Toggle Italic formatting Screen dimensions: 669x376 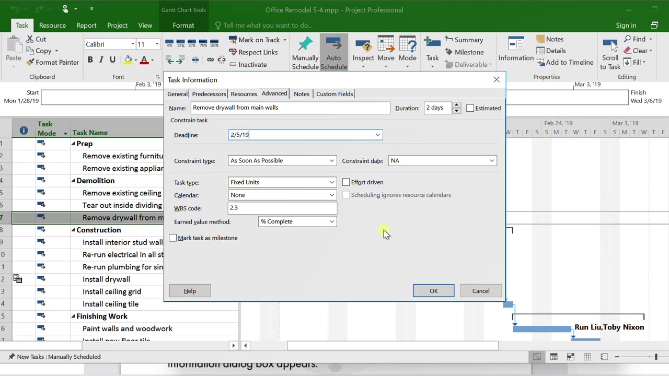tap(101, 60)
